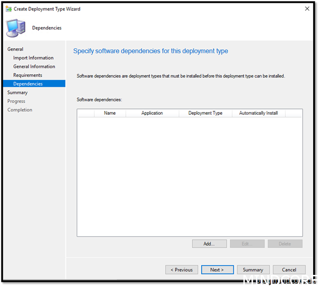Close the Create Deployment Type Wizard window

pyautogui.click(x=307, y=9)
